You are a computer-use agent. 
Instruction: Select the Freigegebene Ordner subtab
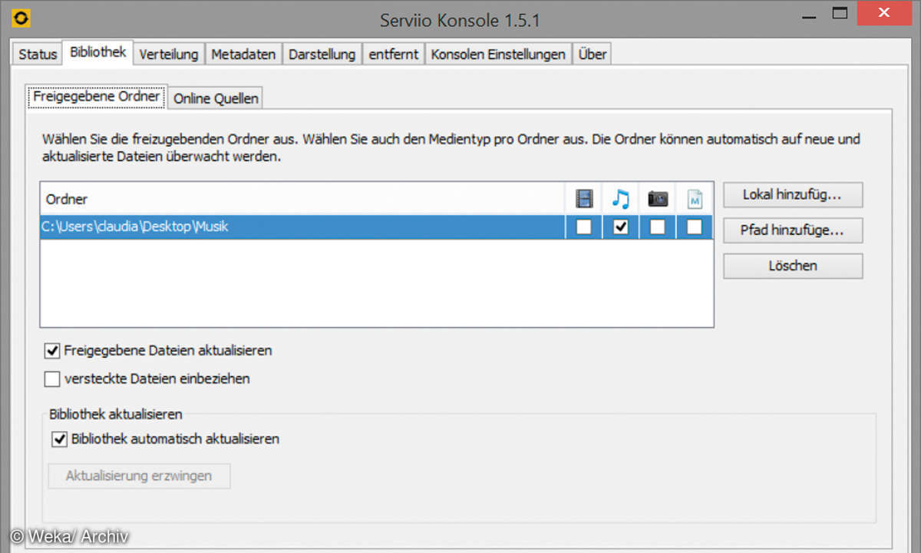[x=97, y=97]
